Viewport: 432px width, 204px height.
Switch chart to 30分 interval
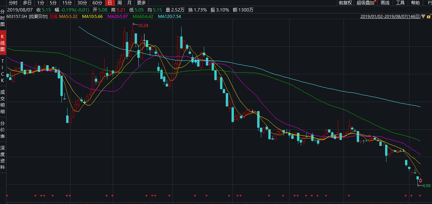pos(82,3)
